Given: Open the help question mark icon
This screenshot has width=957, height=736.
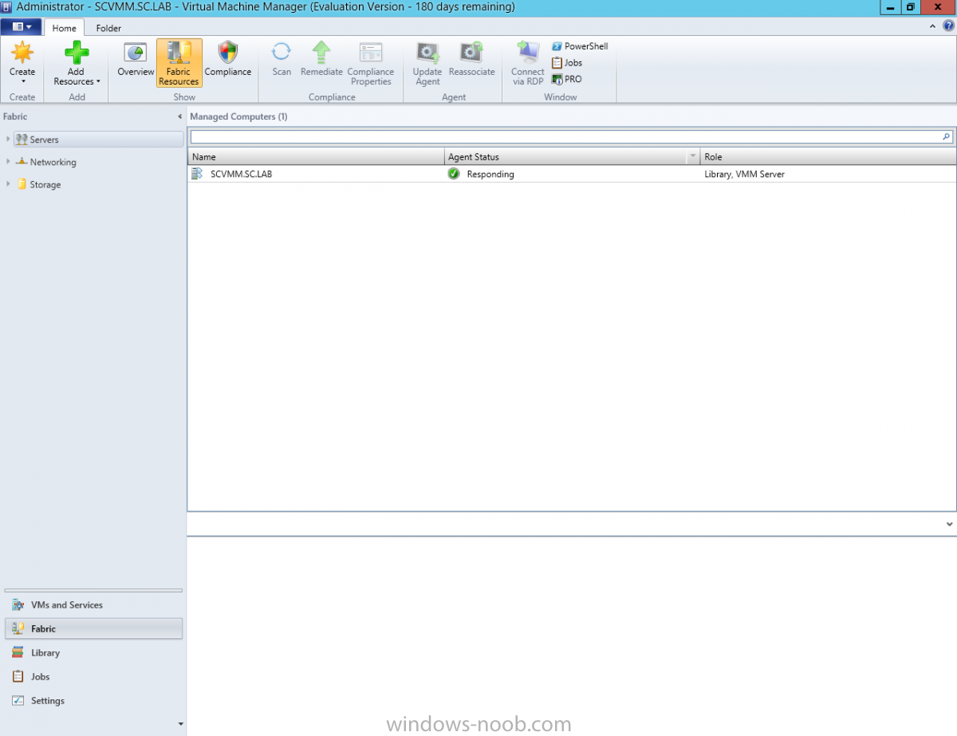Looking at the screenshot, I should 948,26.
